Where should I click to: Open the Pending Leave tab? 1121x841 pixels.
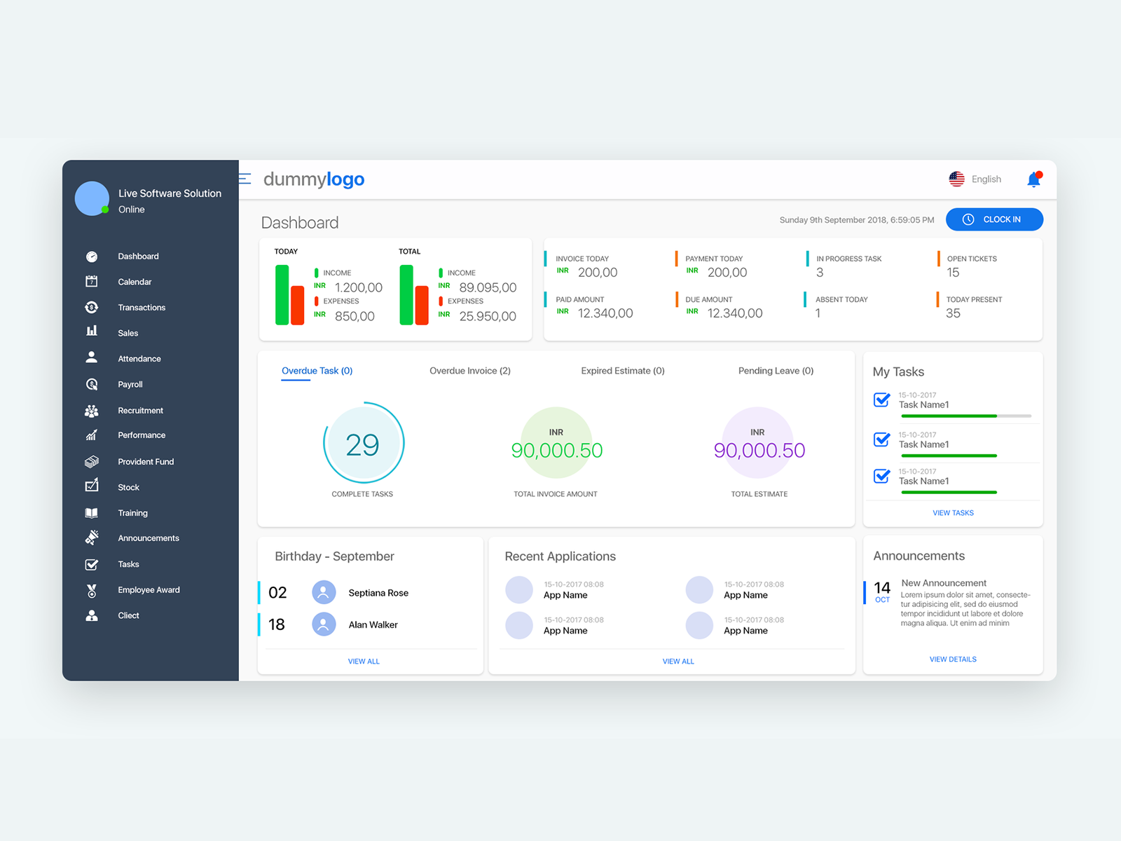tap(776, 371)
